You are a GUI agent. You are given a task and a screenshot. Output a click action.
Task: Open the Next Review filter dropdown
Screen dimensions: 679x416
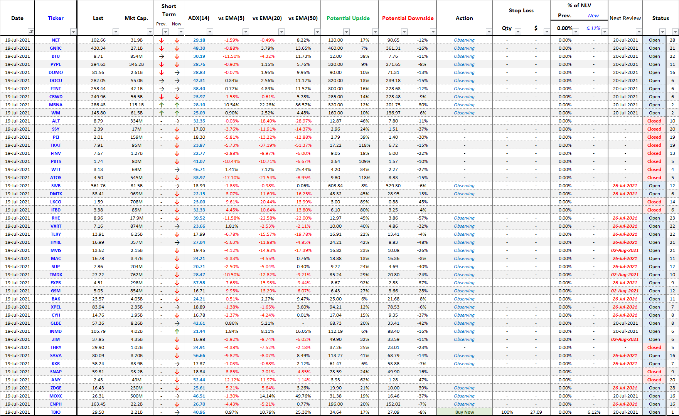(x=639, y=32)
